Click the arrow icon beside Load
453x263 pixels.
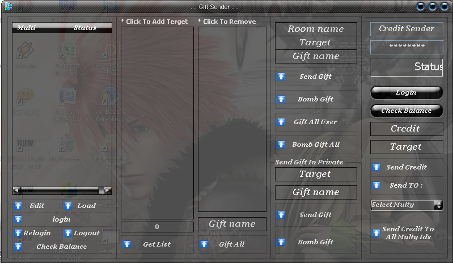tap(68, 206)
